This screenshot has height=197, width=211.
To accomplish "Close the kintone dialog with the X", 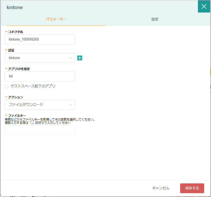I will 204,6.
